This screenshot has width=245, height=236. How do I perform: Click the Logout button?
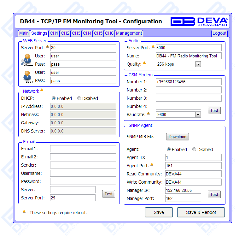[x=219, y=33]
